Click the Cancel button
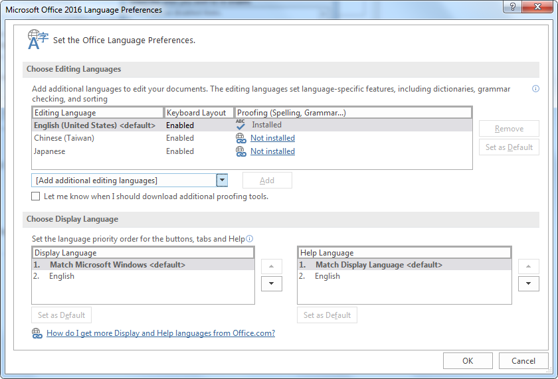 [x=523, y=361]
